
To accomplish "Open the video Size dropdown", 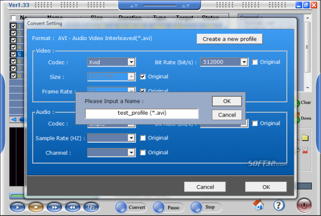I will click(131, 77).
